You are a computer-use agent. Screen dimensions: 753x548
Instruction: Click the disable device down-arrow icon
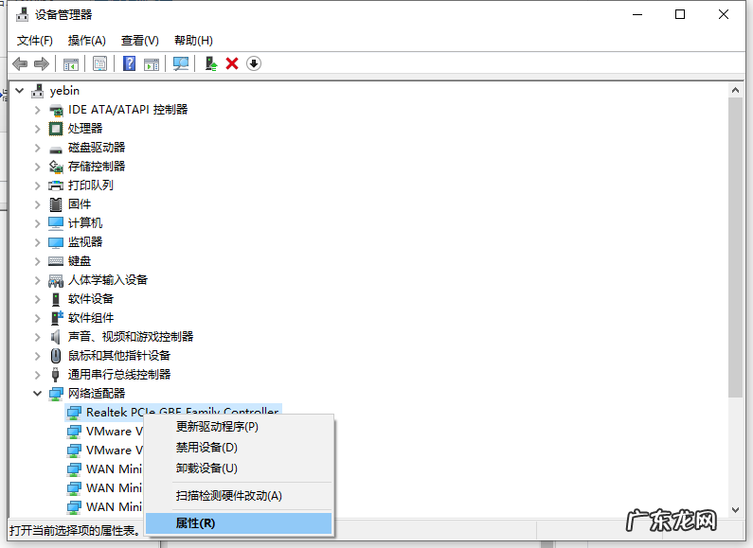pos(253,63)
